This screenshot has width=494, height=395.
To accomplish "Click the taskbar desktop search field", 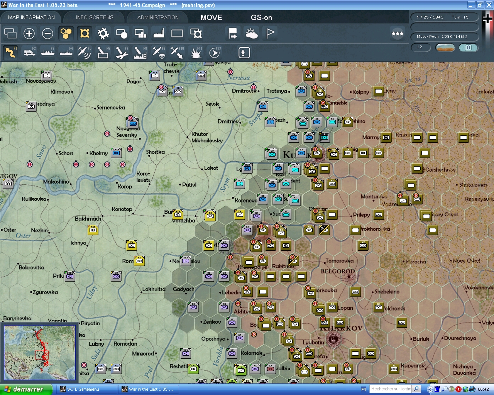I will [x=391, y=389].
